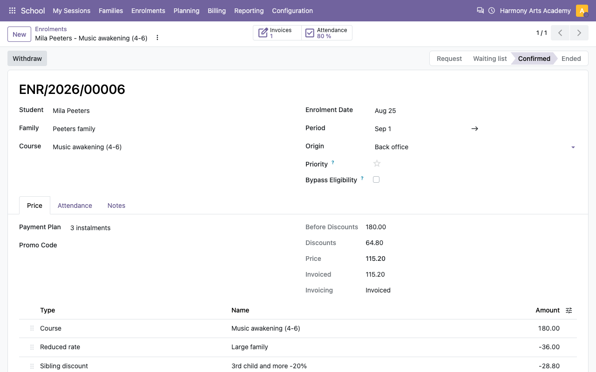Open the Period internal link arrow

pyautogui.click(x=474, y=129)
